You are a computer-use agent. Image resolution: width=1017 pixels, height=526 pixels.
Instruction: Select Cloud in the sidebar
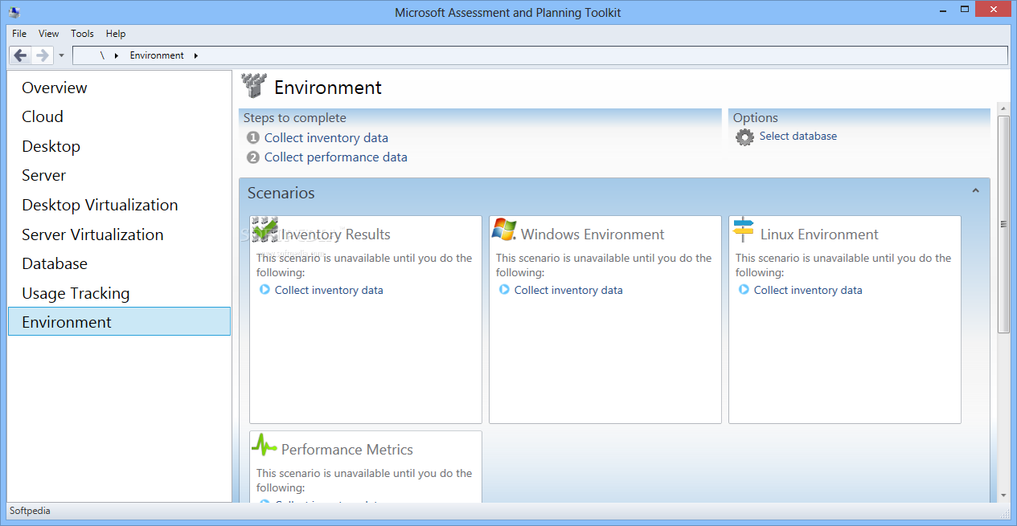click(x=119, y=116)
